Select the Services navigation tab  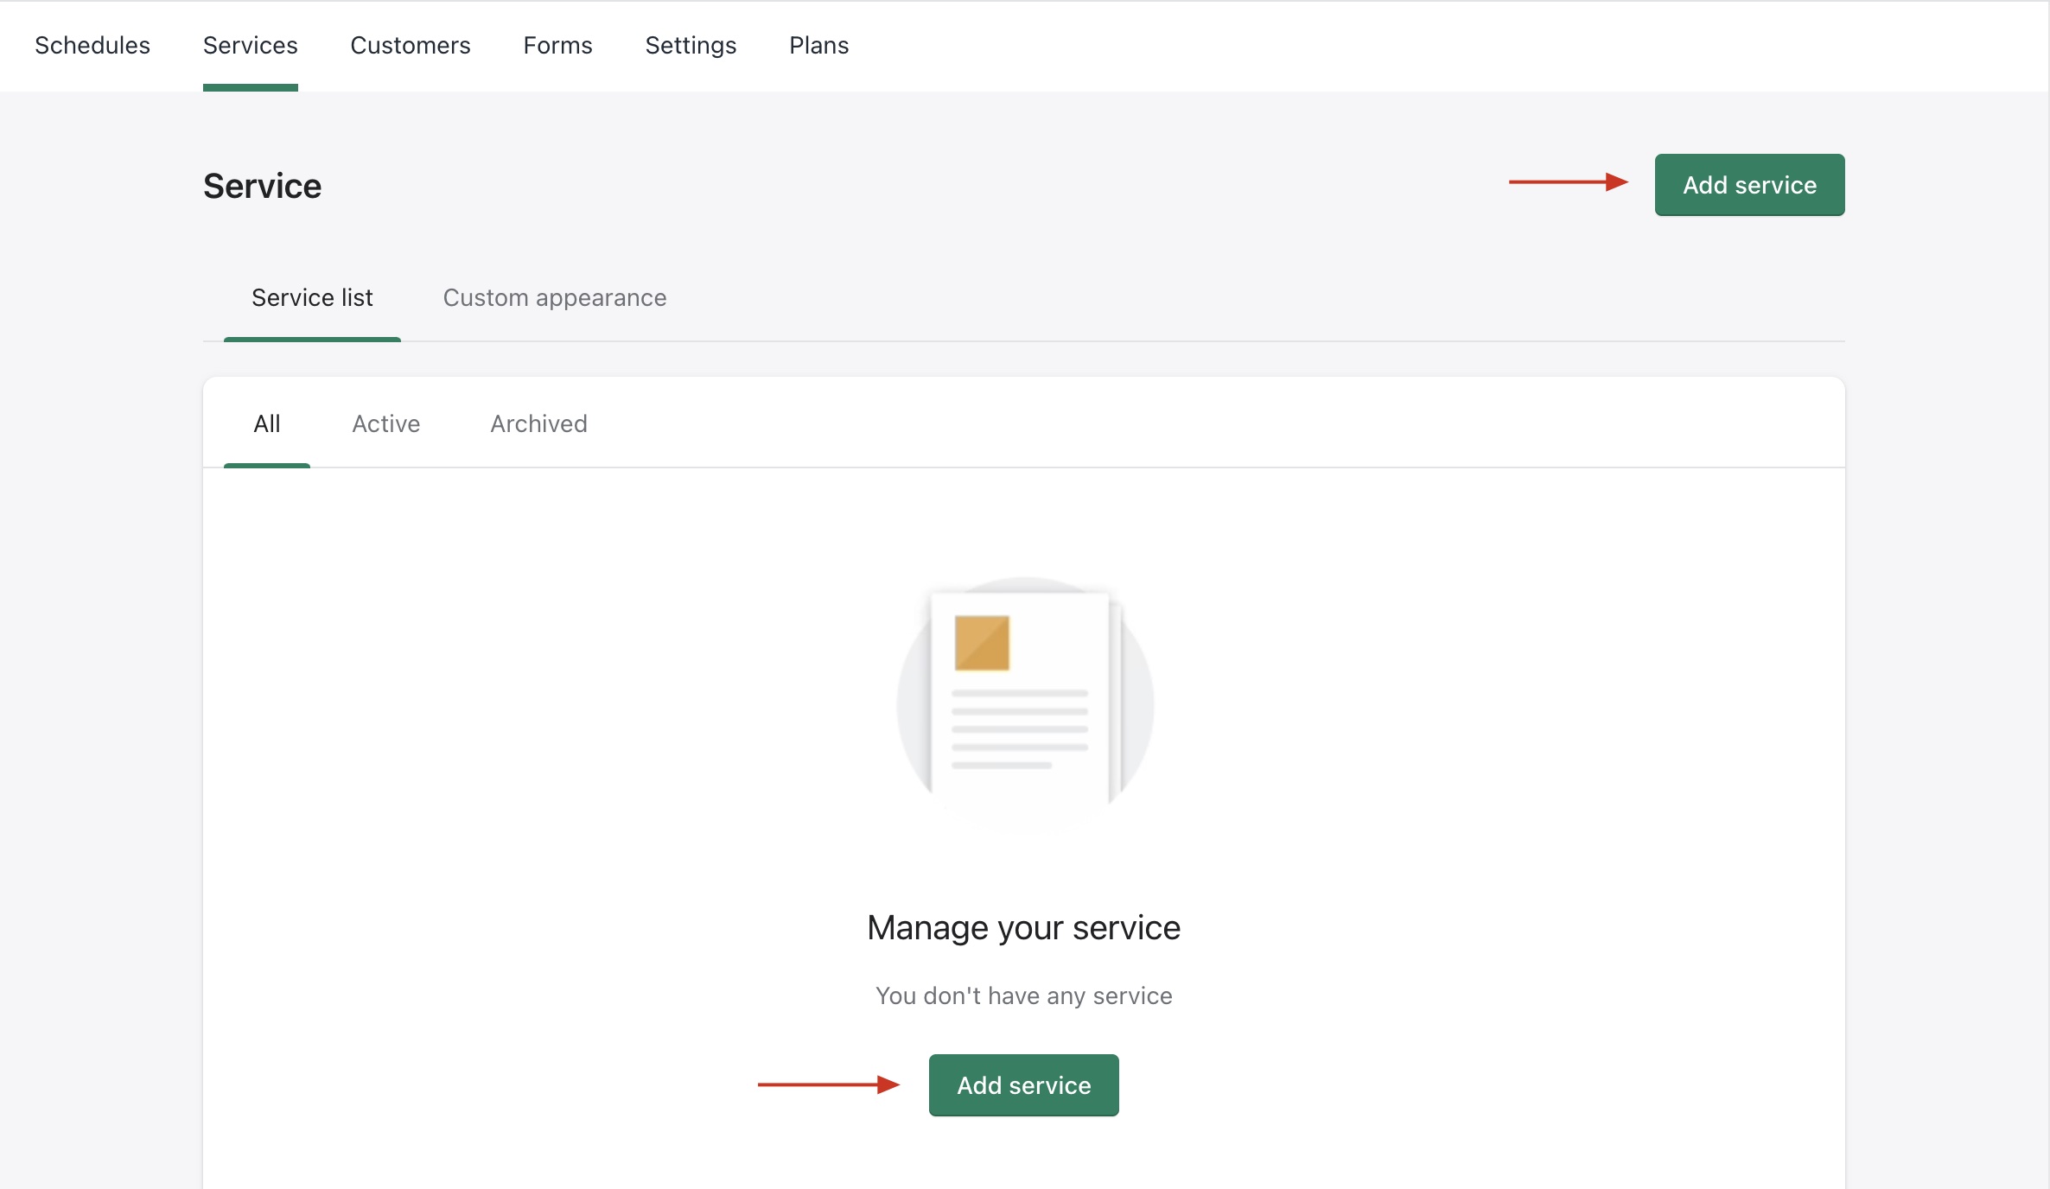(250, 45)
